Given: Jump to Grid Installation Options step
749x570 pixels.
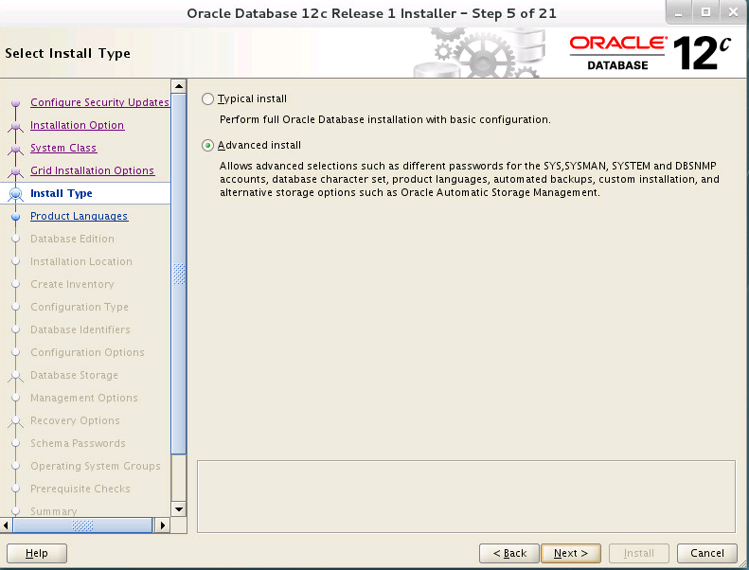Looking at the screenshot, I should click(x=92, y=170).
